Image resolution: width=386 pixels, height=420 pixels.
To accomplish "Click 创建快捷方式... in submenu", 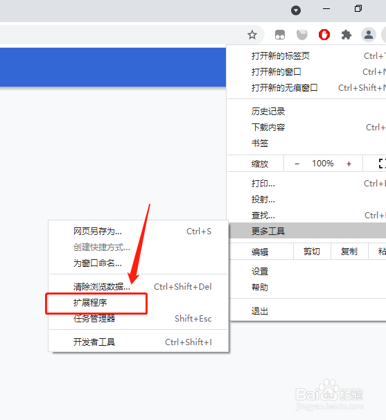I will 138,247.
